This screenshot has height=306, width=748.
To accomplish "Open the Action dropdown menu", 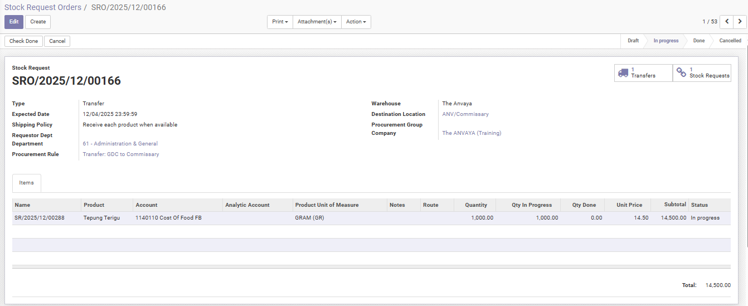I will [x=356, y=22].
